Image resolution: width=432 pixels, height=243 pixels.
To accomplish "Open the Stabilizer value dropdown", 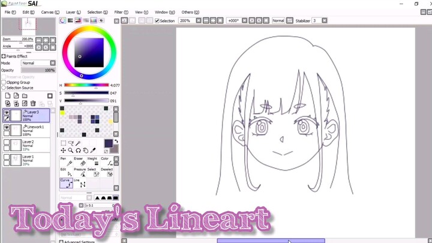I will click(x=325, y=20).
